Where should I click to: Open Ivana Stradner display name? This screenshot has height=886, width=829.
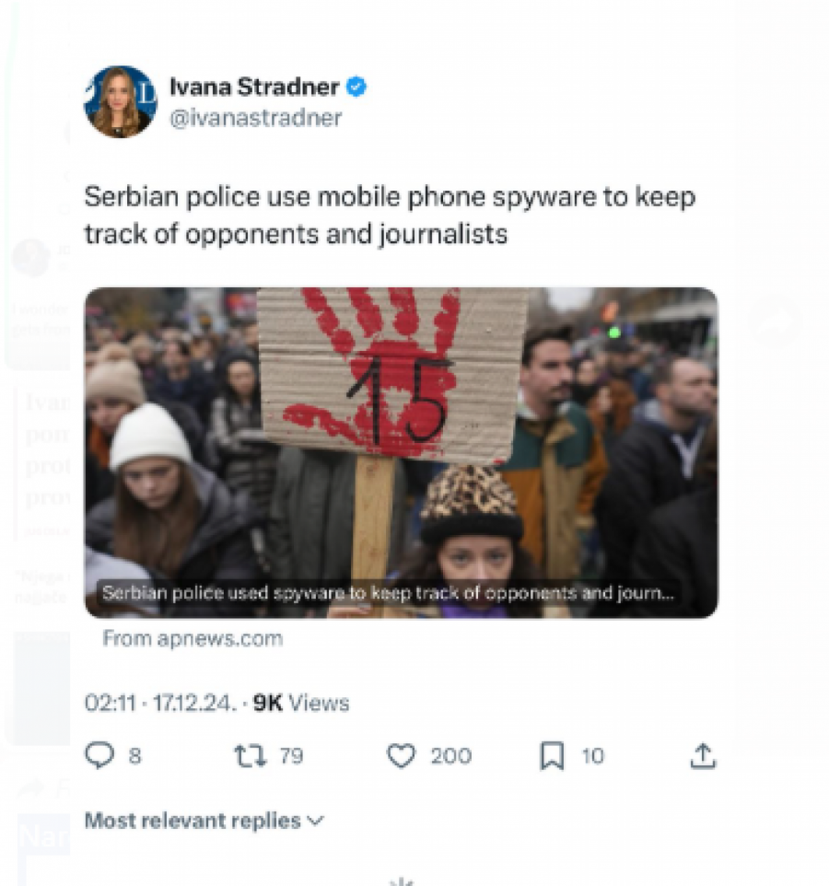254,87
